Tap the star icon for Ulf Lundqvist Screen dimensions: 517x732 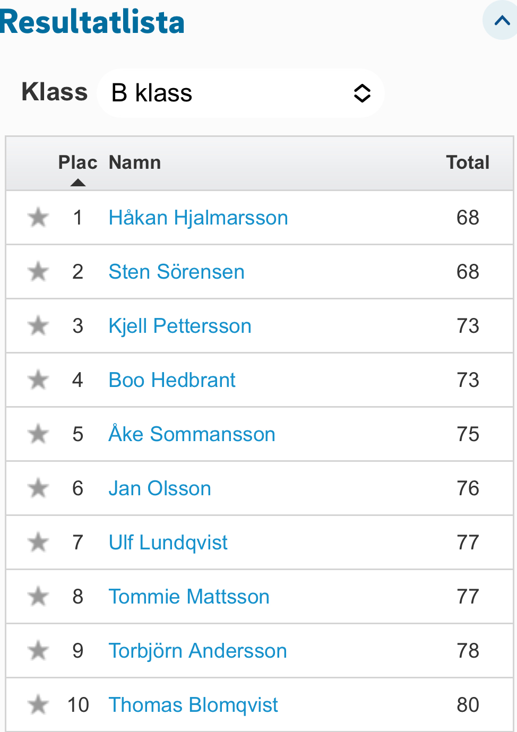coord(38,542)
